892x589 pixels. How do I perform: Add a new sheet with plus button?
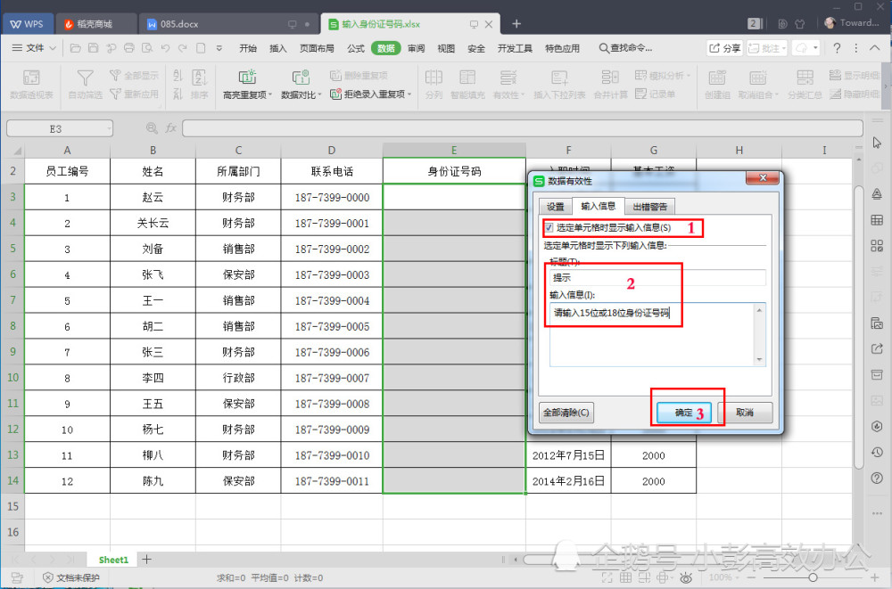tap(147, 560)
